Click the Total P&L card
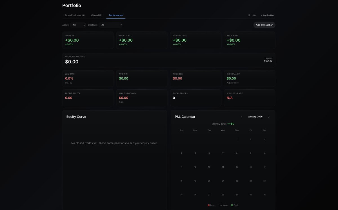Viewport: 338px width, 210px height. (88, 40)
